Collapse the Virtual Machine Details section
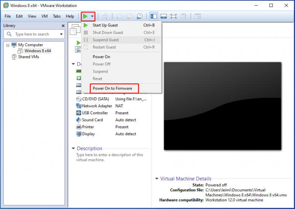Viewport: 295px width, 209px height. [157, 178]
